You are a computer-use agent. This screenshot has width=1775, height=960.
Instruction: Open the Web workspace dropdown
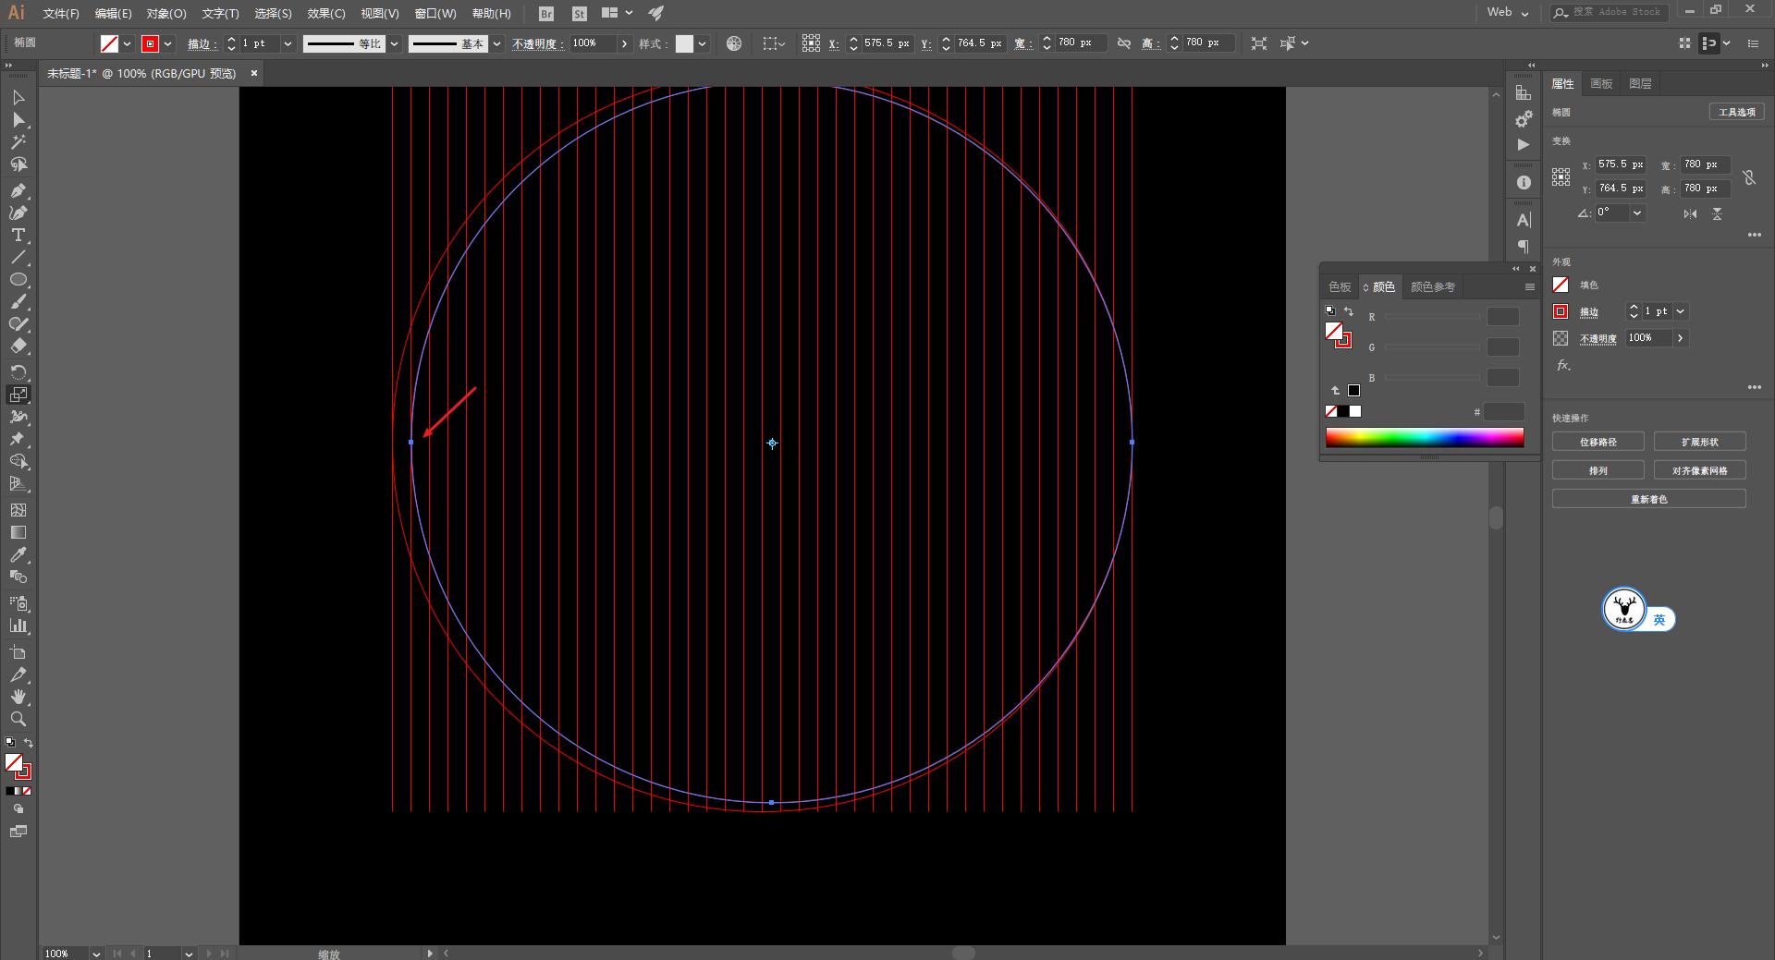tap(1508, 13)
